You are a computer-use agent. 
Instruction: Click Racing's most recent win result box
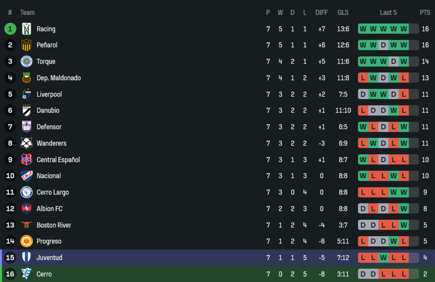coord(404,29)
